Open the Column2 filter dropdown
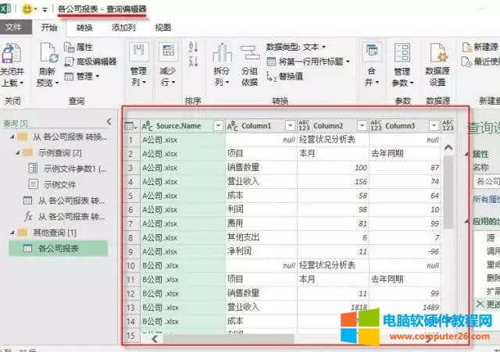 coord(362,126)
